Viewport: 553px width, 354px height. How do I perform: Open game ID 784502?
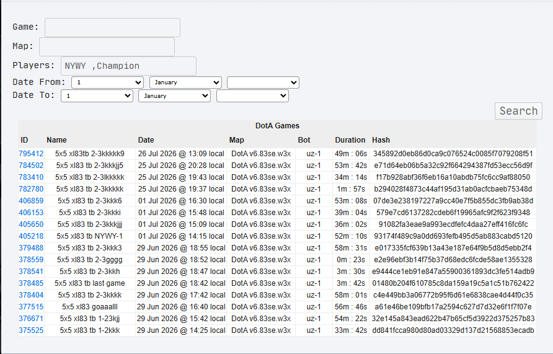click(x=31, y=166)
